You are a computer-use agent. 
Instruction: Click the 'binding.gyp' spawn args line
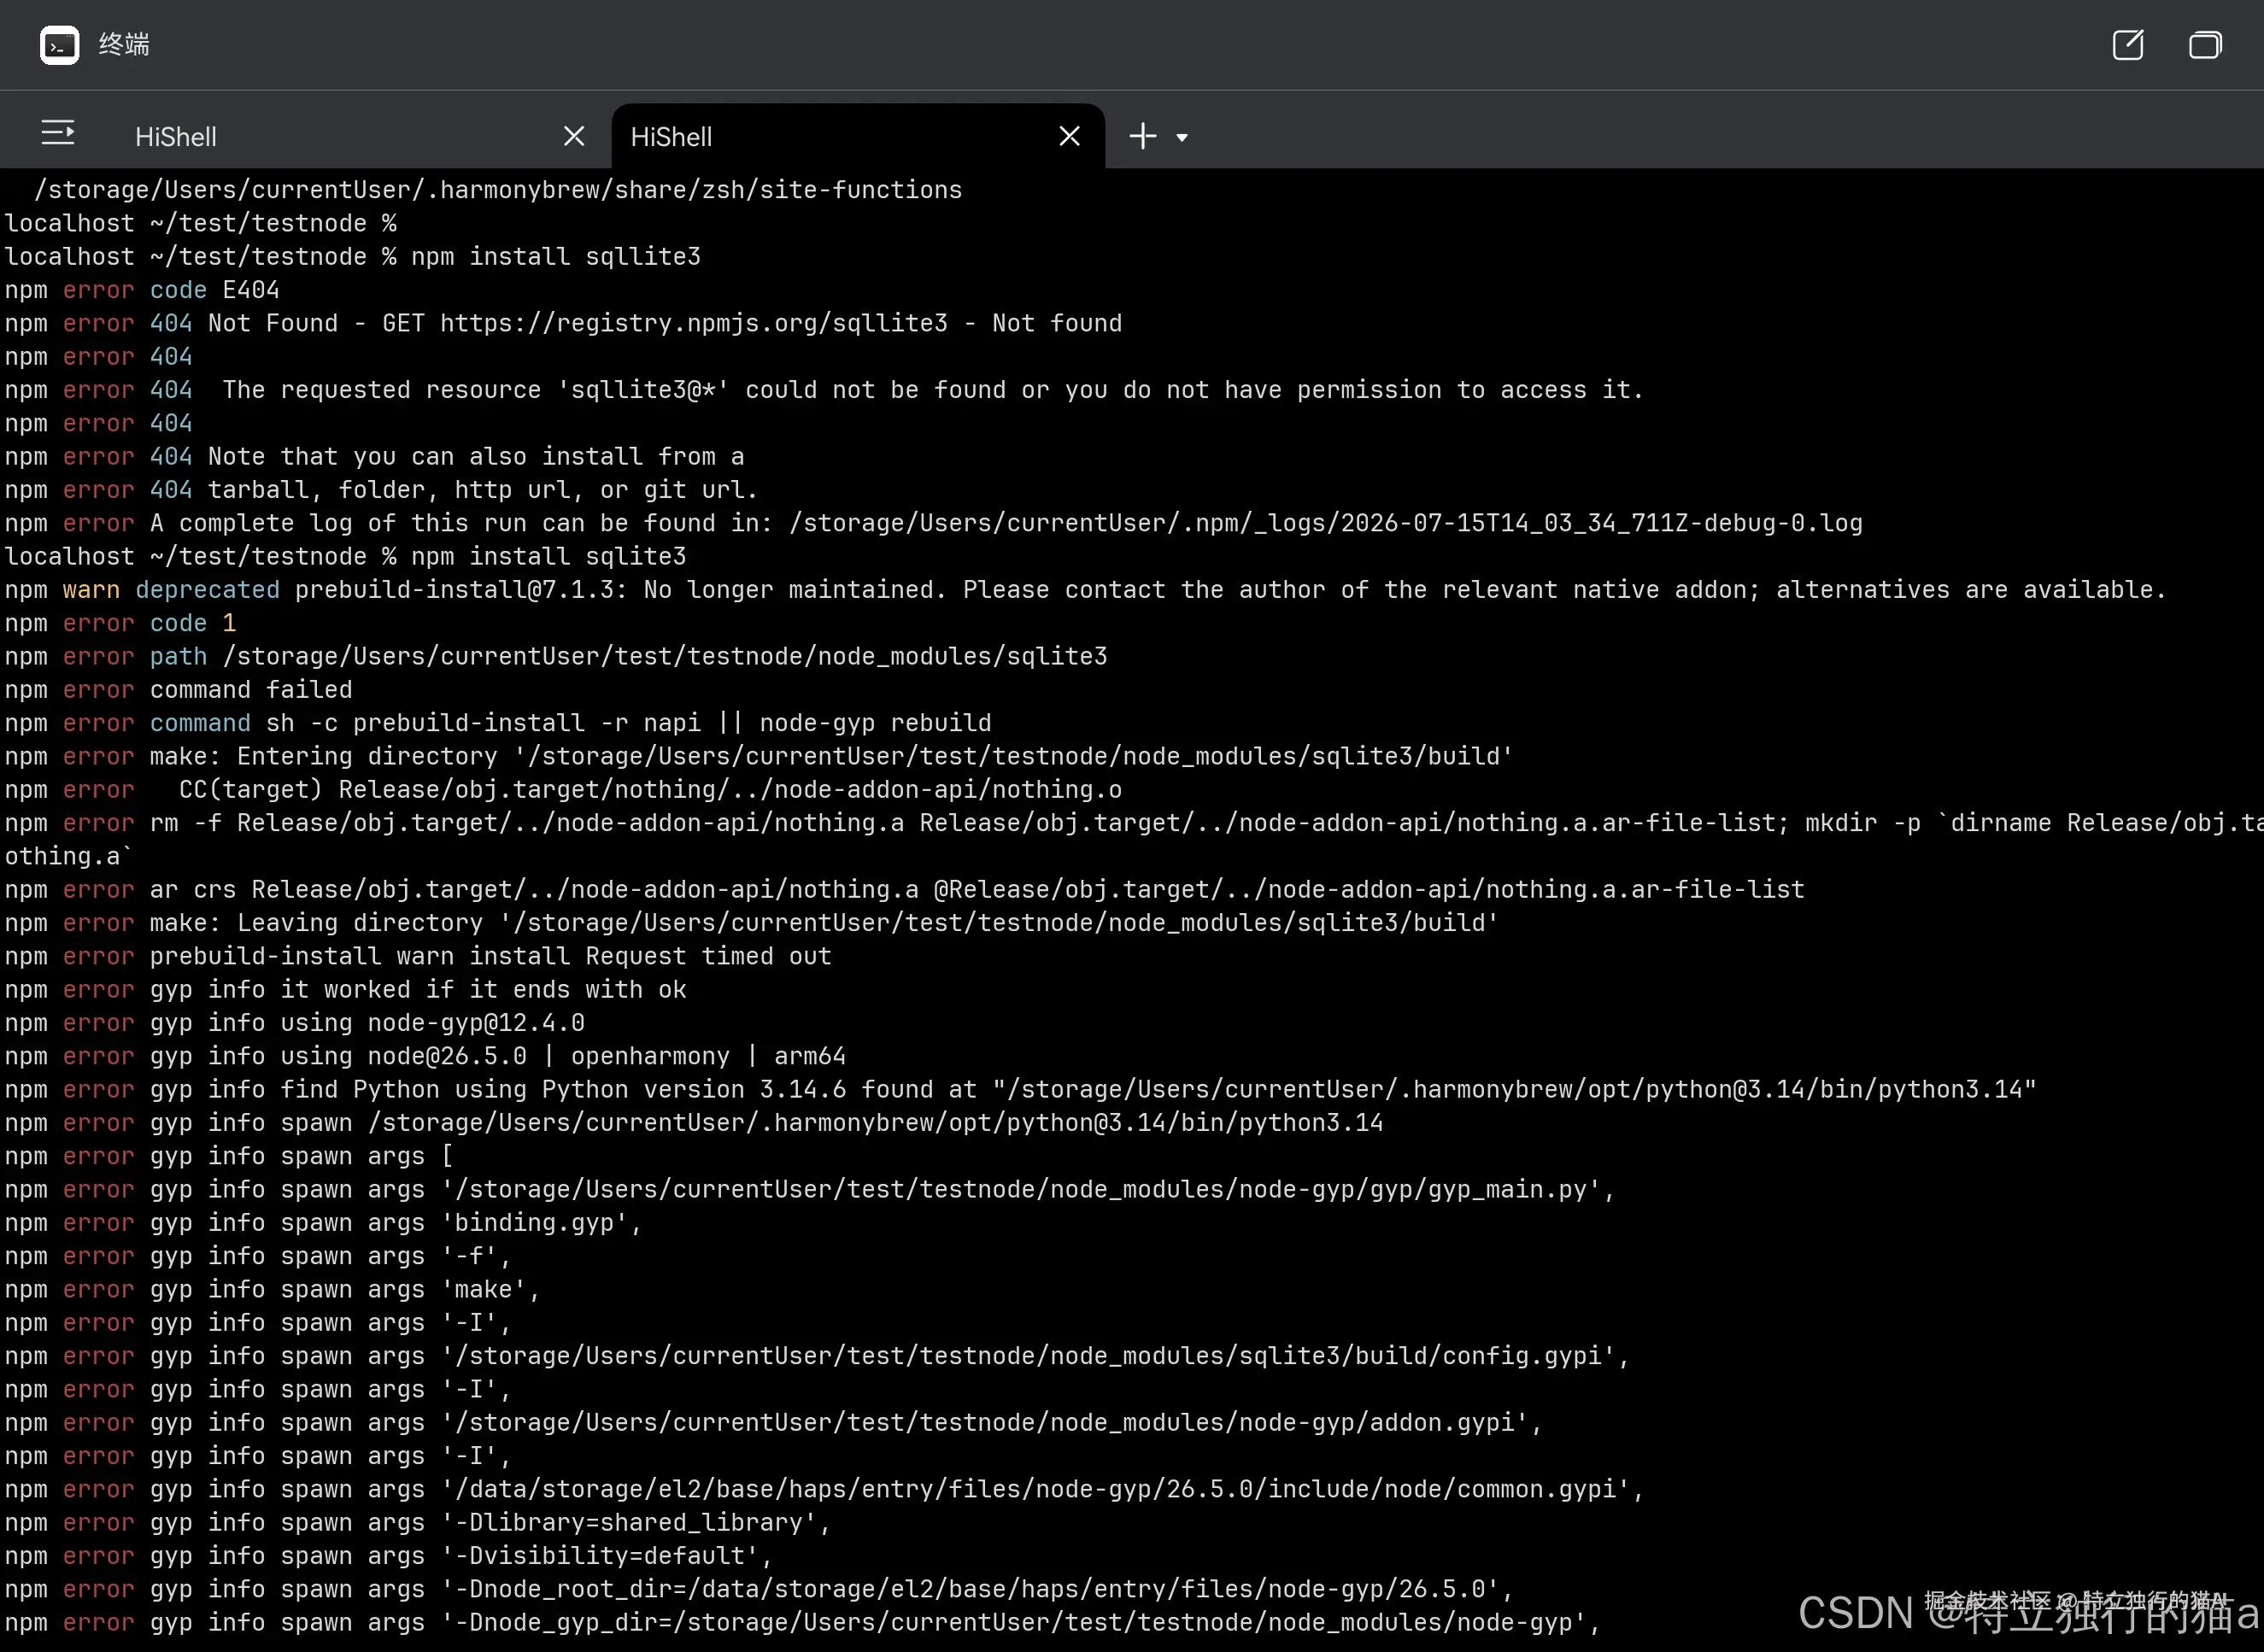pyautogui.click(x=323, y=1223)
